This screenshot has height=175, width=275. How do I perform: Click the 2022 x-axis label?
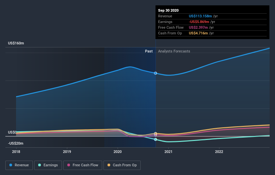(219, 152)
